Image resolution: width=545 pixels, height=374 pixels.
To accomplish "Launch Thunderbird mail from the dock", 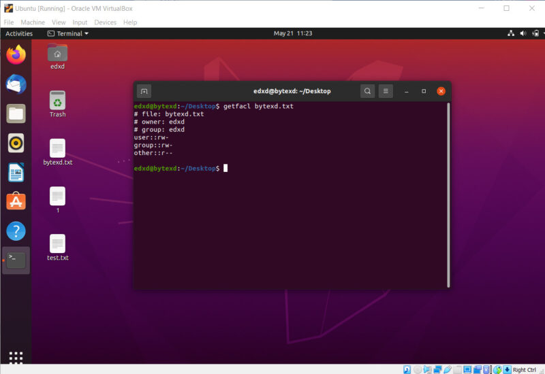I will pyautogui.click(x=16, y=84).
